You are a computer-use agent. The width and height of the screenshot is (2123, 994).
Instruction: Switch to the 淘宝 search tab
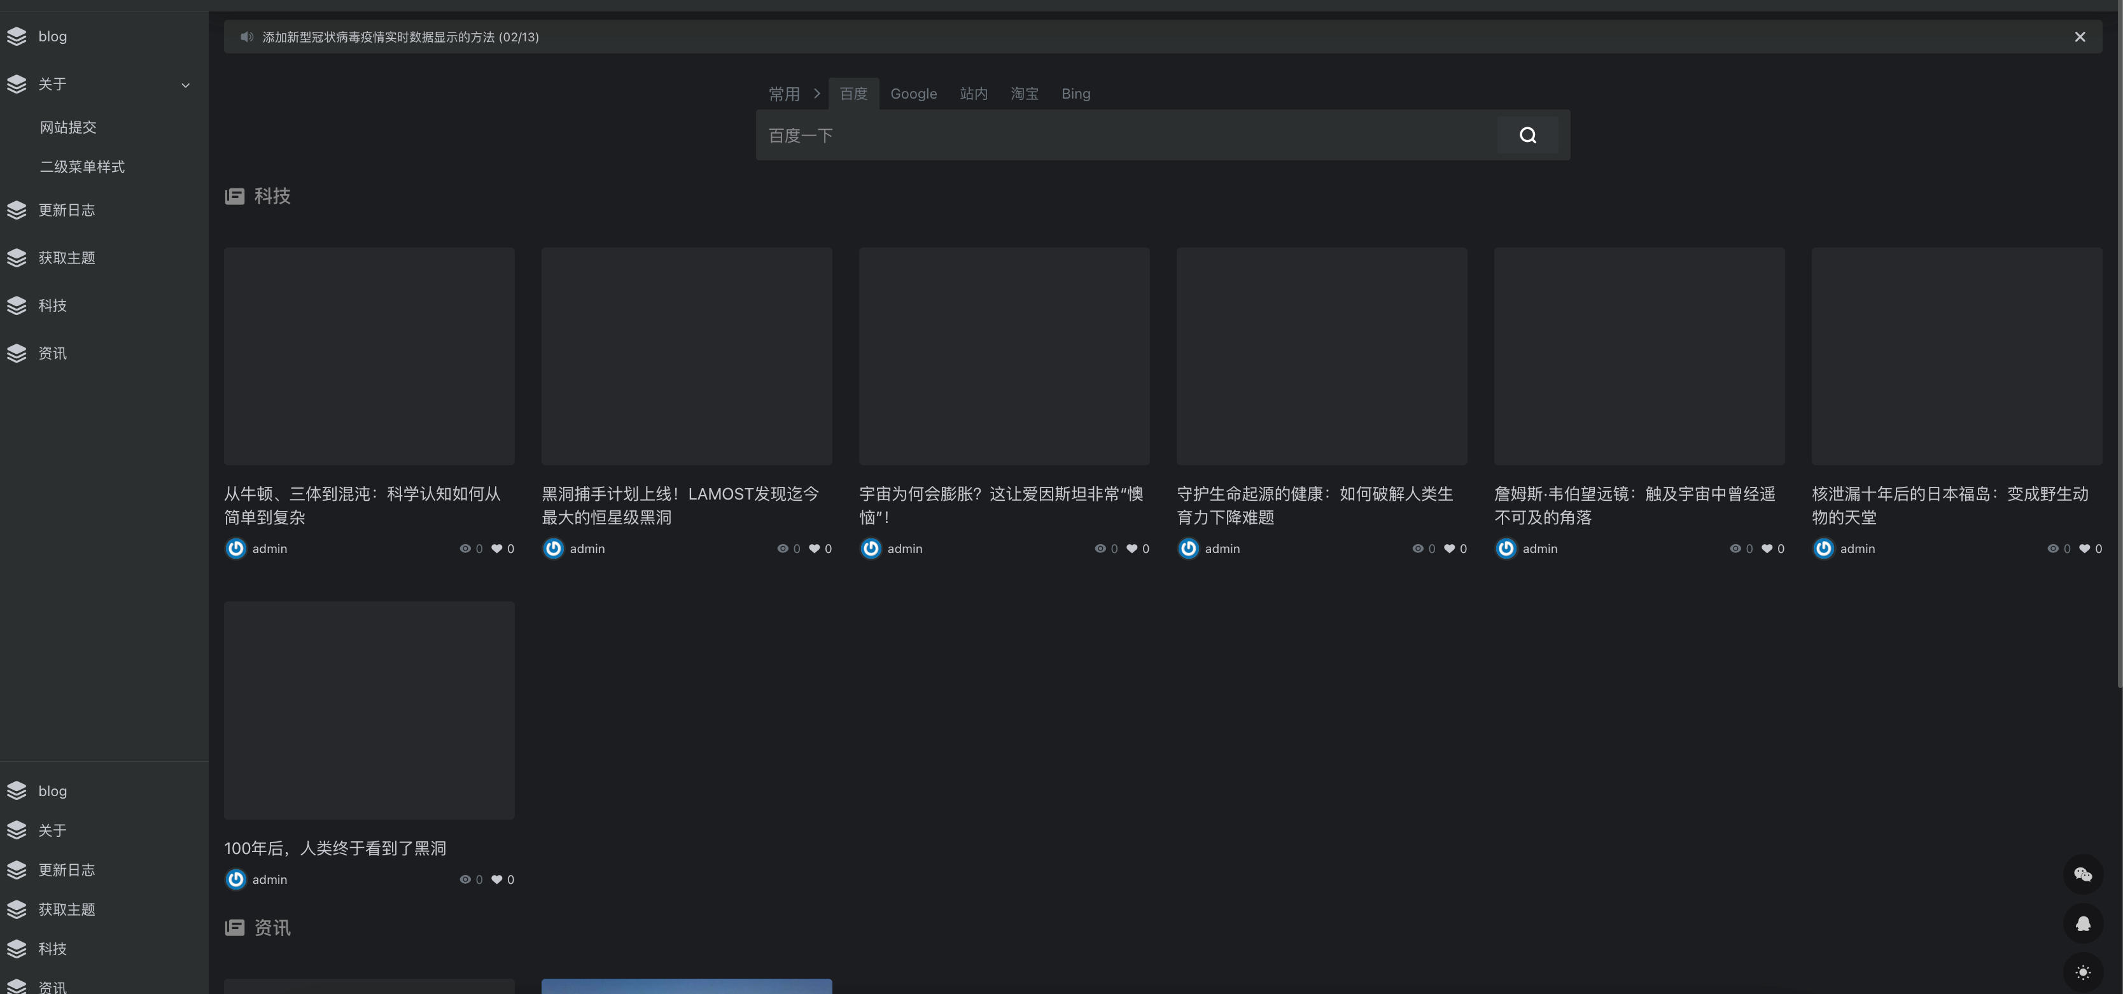click(1025, 94)
